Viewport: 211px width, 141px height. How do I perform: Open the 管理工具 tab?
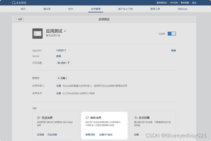pyautogui.click(x=155, y=9)
